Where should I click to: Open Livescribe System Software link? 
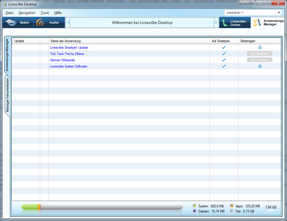coord(68,66)
